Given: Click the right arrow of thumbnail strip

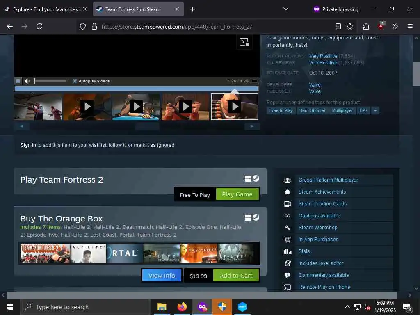Looking at the screenshot, I should coord(252,126).
